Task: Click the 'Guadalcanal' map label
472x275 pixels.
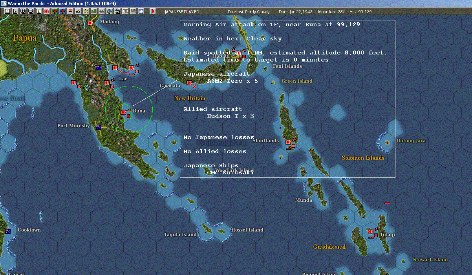Action: tap(329, 247)
